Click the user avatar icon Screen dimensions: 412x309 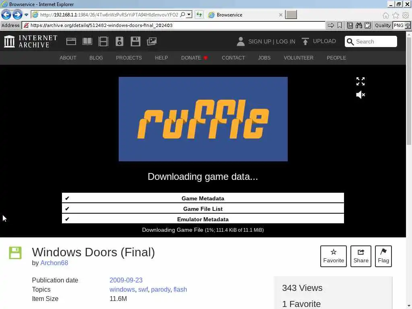[x=241, y=41]
